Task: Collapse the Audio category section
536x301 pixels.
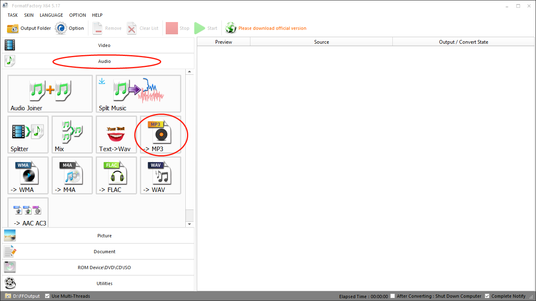Action: point(98,61)
